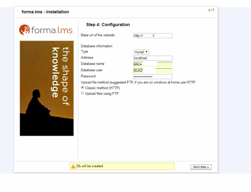Click the 4 / 7 step indicator
The width and height of the screenshot is (251, 192).
click(211, 10)
